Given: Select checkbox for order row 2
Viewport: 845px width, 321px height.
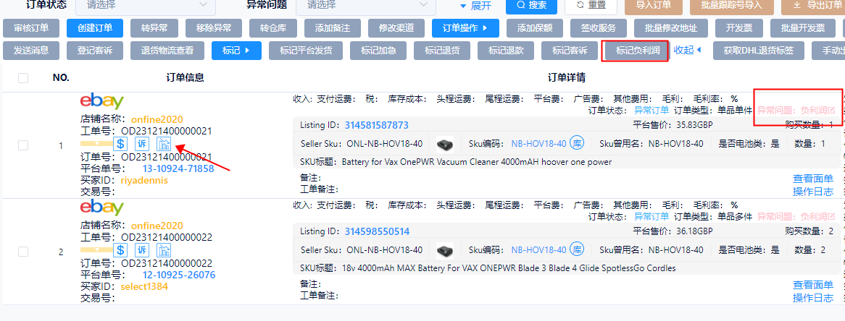Looking at the screenshot, I should pyautogui.click(x=23, y=252).
